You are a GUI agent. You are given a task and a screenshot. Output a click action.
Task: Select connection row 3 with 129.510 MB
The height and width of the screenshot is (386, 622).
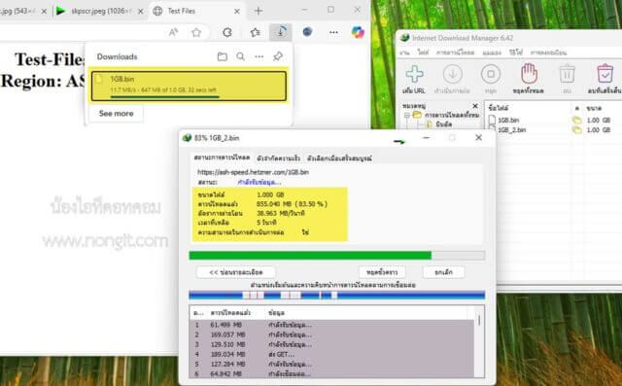click(331, 344)
